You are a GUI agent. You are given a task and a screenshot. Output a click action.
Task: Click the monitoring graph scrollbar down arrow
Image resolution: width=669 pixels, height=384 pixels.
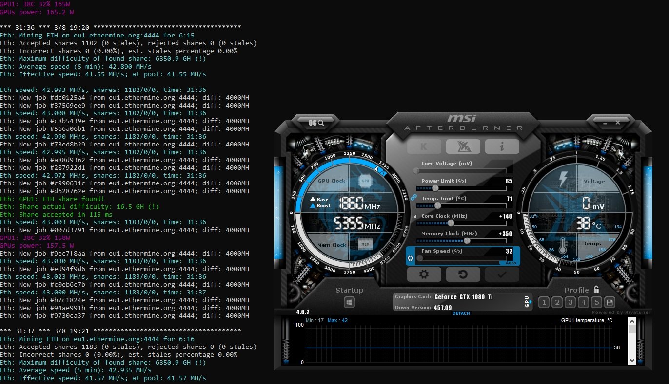pyautogui.click(x=632, y=361)
